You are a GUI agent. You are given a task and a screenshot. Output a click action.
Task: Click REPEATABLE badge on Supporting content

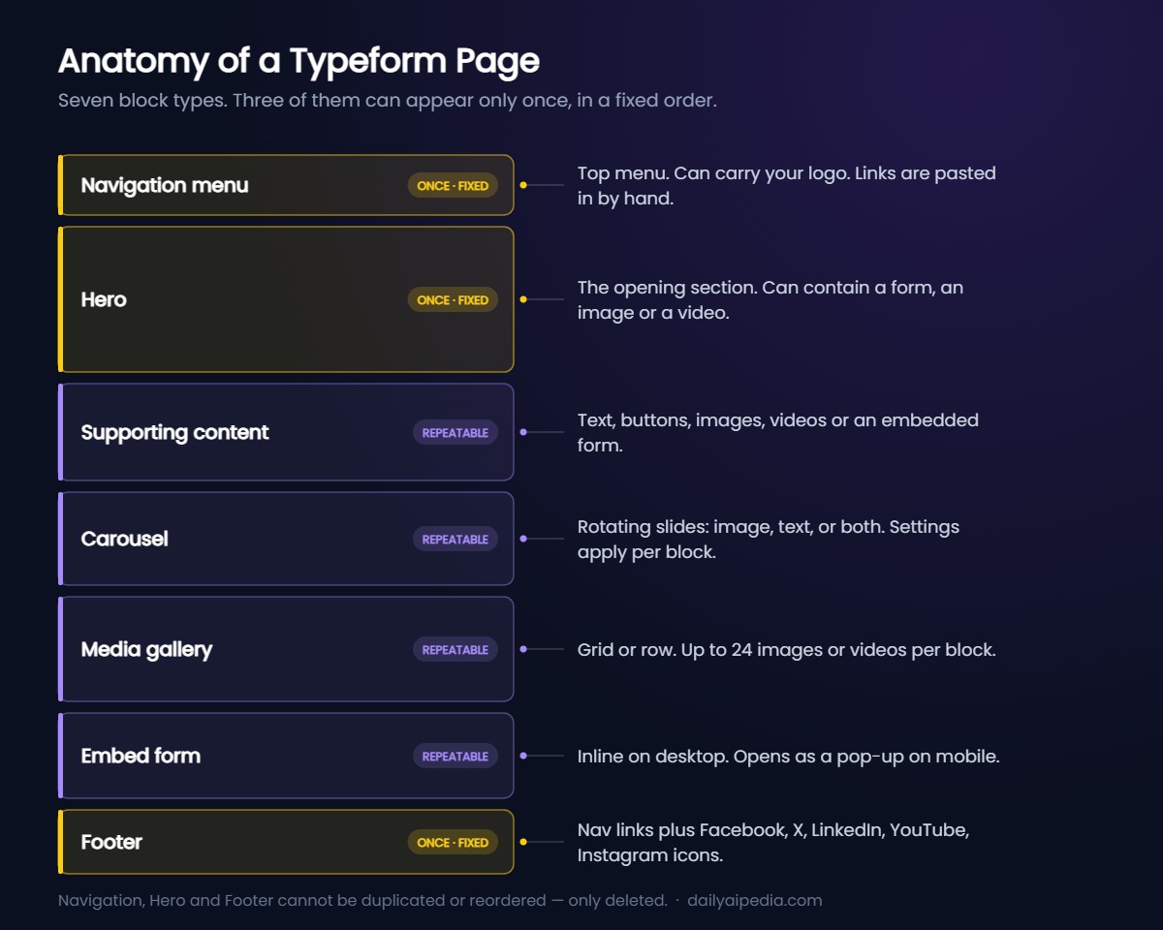point(455,433)
